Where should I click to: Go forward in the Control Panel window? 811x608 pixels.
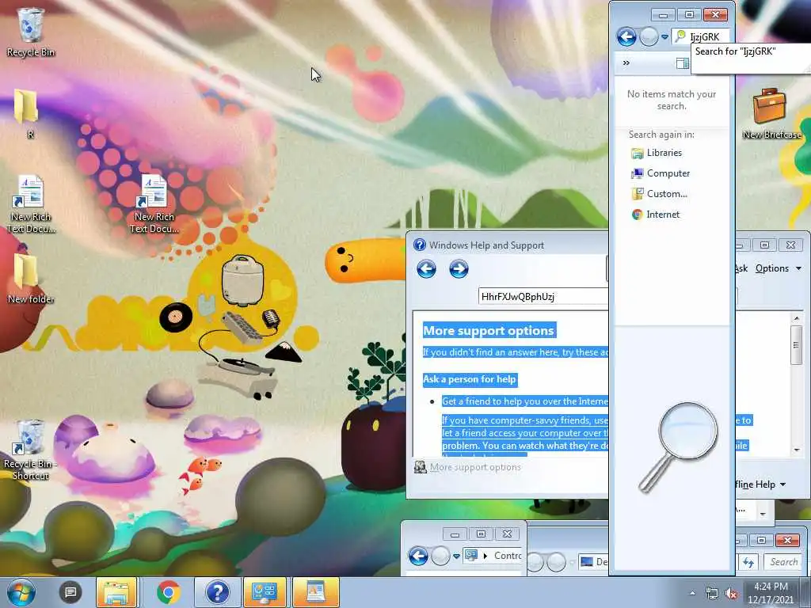pos(440,556)
